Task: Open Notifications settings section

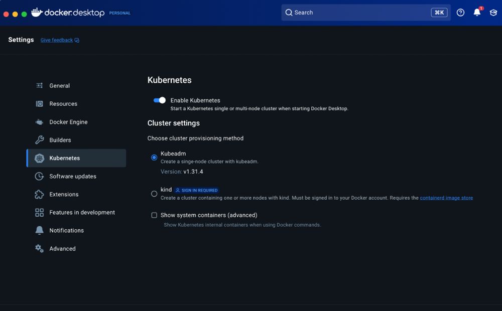Action: (76, 230)
